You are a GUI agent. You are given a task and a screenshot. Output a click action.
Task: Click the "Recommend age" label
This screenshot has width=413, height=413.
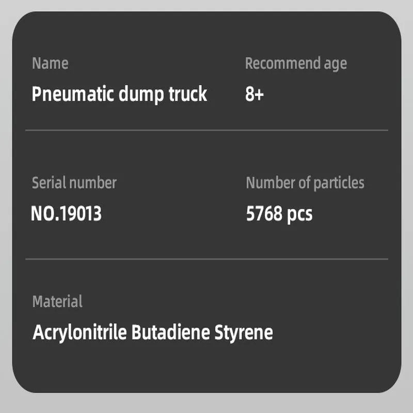(x=296, y=63)
